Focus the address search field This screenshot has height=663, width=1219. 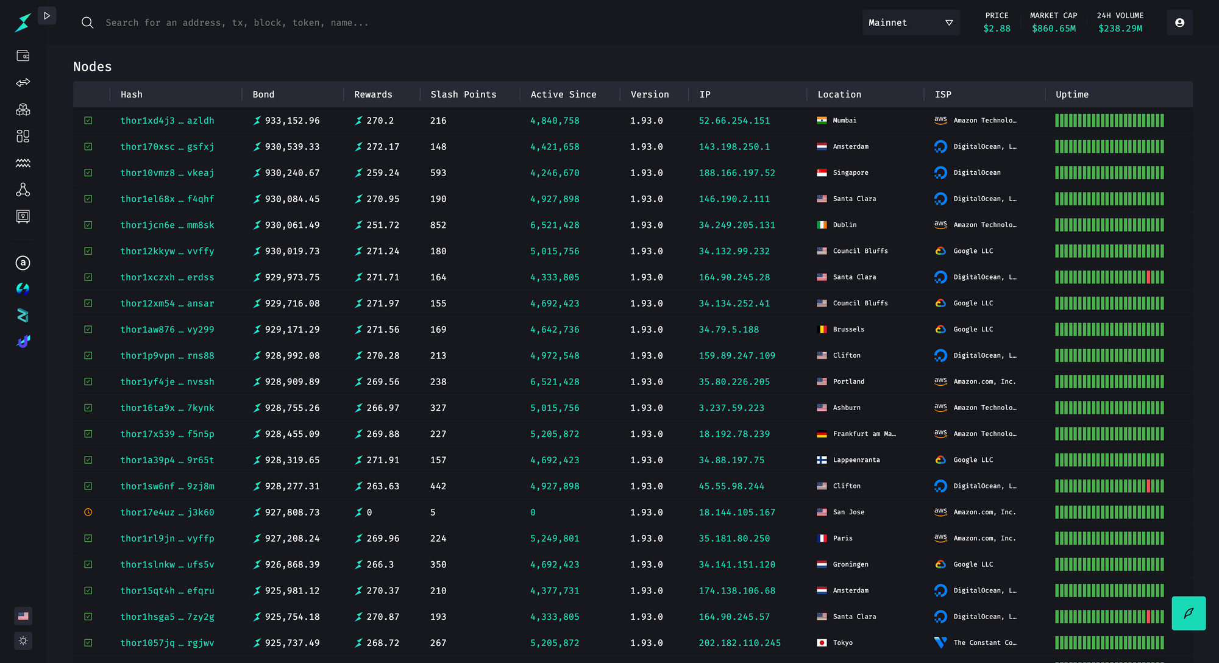tap(236, 23)
